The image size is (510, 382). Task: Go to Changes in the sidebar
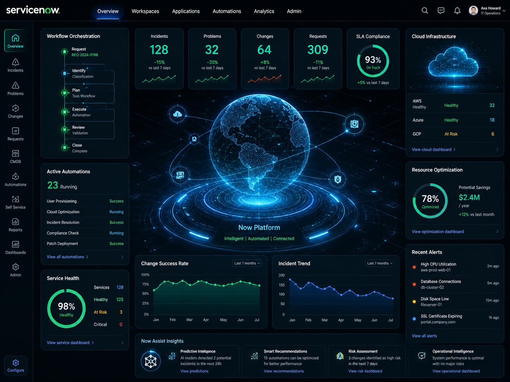point(15,112)
